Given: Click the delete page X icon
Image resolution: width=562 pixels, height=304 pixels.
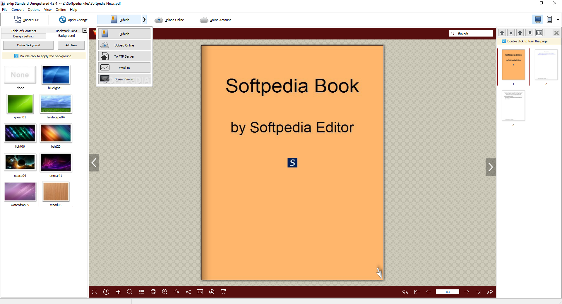Looking at the screenshot, I should click(511, 33).
